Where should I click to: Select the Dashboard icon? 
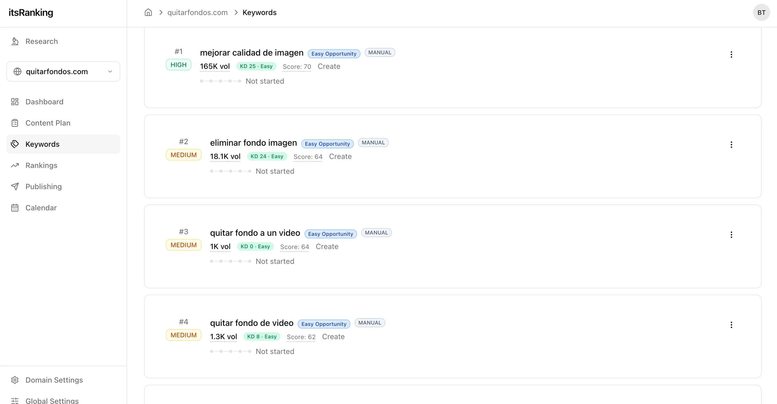[15, 101]
